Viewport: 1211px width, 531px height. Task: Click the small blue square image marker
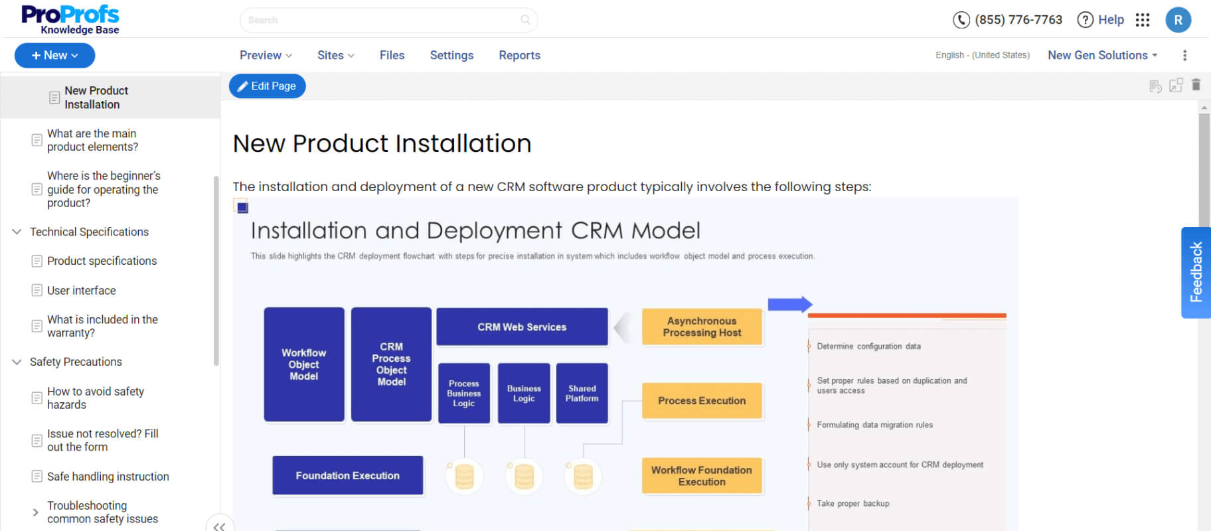point(242,208)
